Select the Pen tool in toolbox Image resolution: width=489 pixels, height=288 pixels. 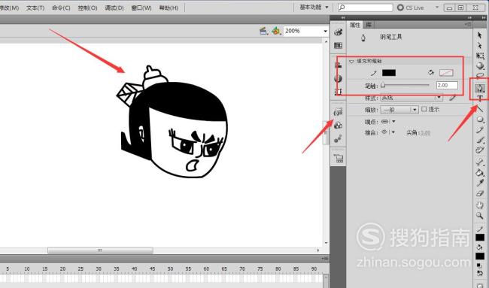(480, 89)
